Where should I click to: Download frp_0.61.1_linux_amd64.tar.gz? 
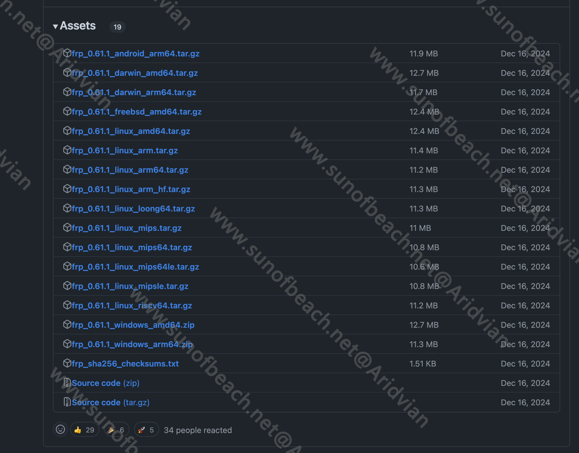[131, 131]
